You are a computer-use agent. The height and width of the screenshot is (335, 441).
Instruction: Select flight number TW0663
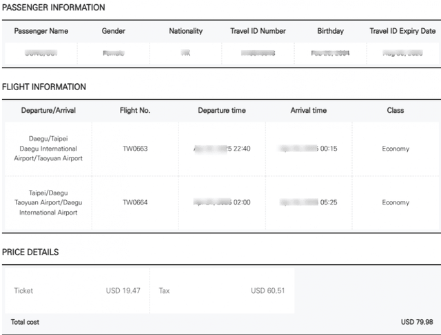[135, 149]
